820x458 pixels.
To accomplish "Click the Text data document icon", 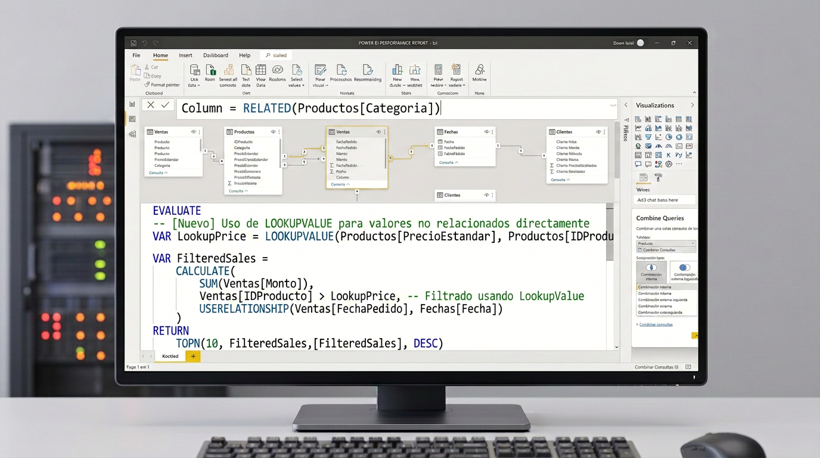I will click(246, 70).
